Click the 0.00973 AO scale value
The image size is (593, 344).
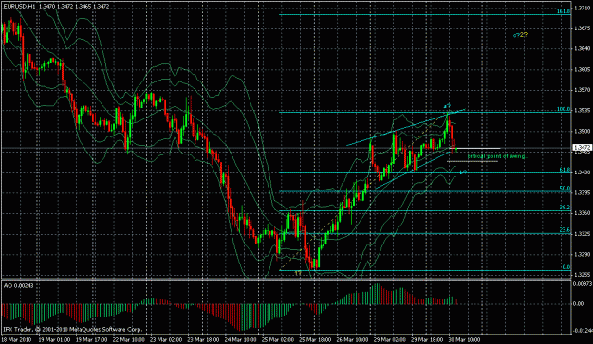point(584,283)
